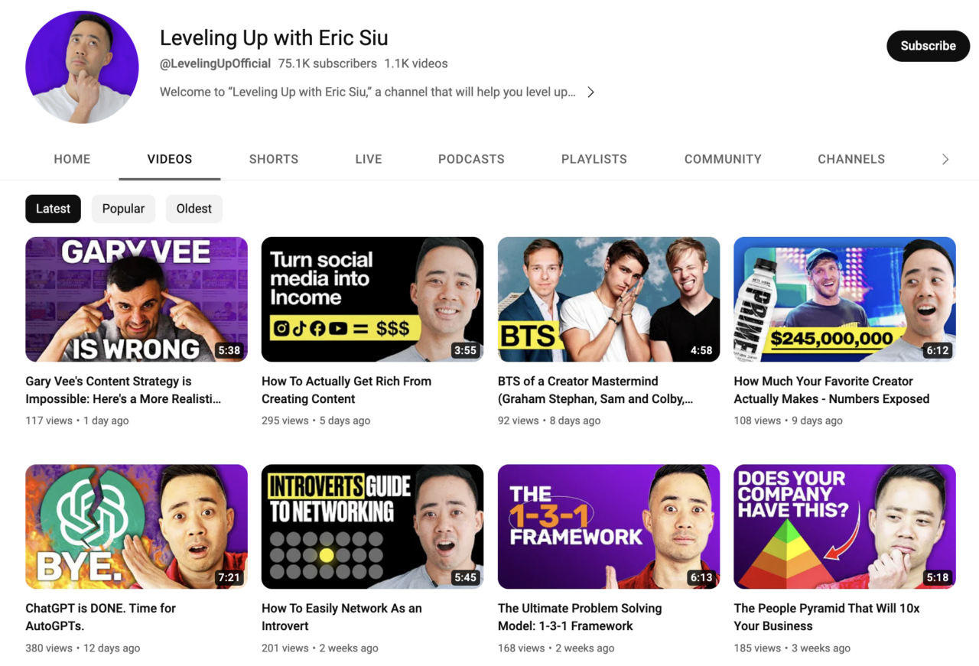The image size is (979, 666).
Task: Open the Leveling Up channel avatar
Action: pyautogui.click(x=82, y=67)
